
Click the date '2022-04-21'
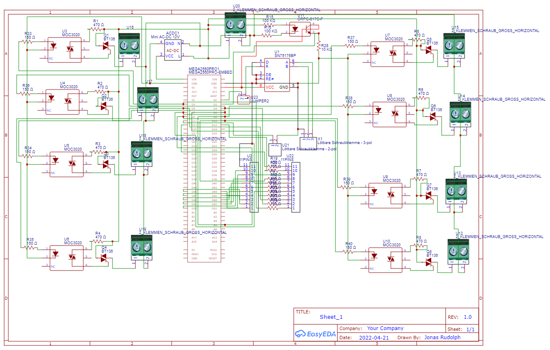tap(374, 338)
